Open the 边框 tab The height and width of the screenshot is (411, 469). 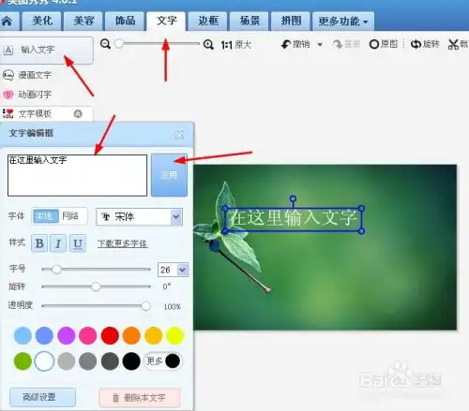pos(208,22)
